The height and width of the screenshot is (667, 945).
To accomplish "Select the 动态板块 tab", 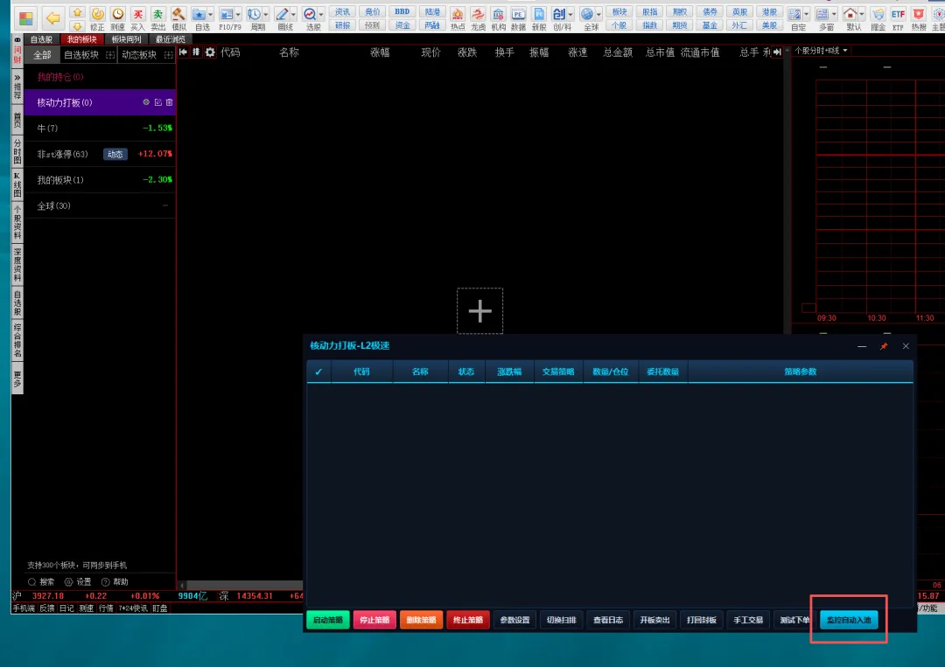I will coord(139,55).
